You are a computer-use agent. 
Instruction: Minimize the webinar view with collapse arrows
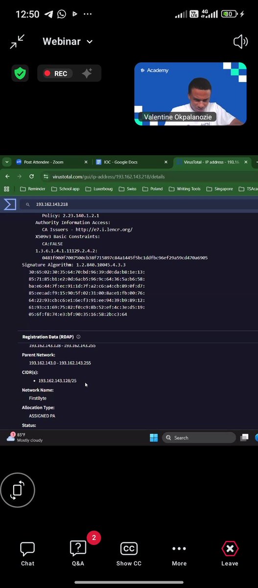(x=18, y=42)
